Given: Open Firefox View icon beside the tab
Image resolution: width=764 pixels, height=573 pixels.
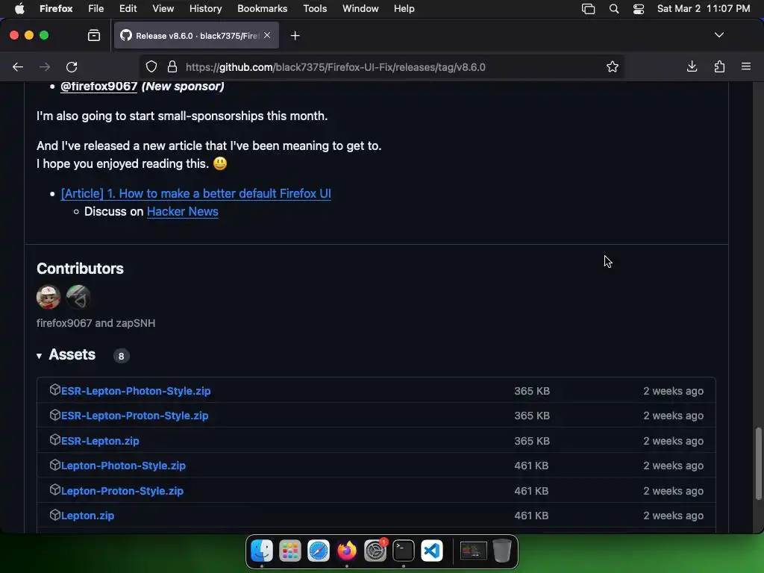Looking at the screenshot, I should point(94,36).
